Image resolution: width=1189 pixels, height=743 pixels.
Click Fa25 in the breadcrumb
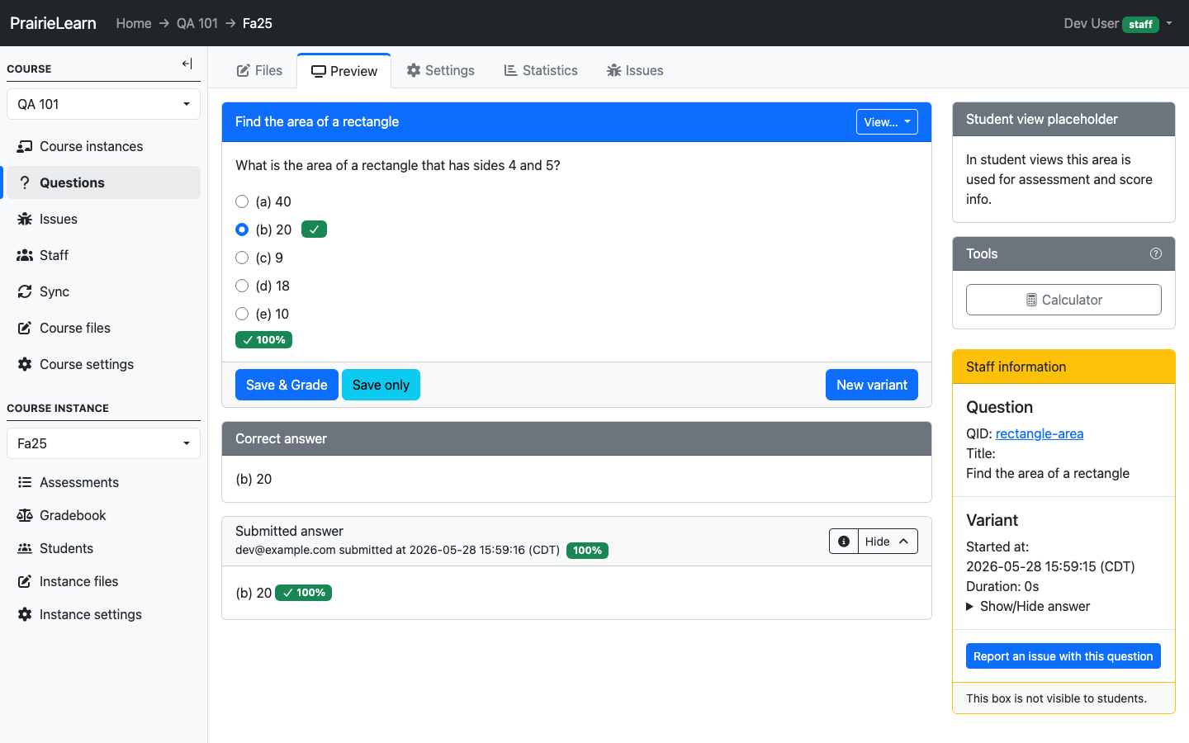coord(258,23)
